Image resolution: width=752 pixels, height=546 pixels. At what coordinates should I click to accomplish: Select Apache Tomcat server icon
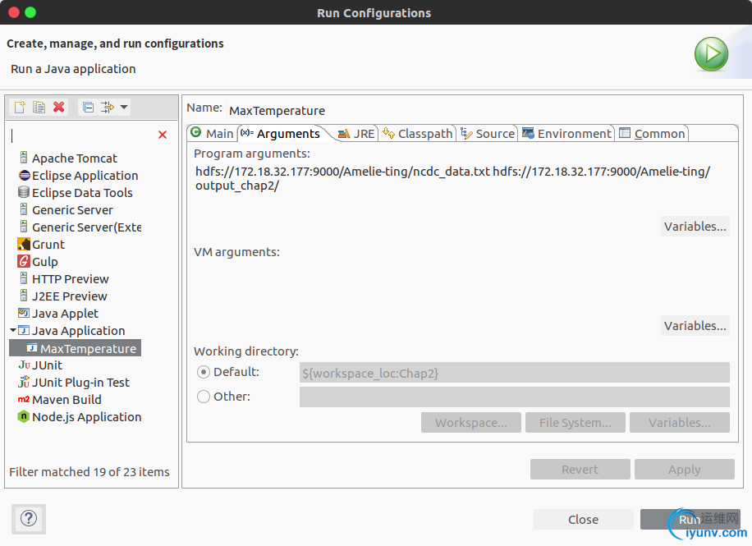[24, 158]
